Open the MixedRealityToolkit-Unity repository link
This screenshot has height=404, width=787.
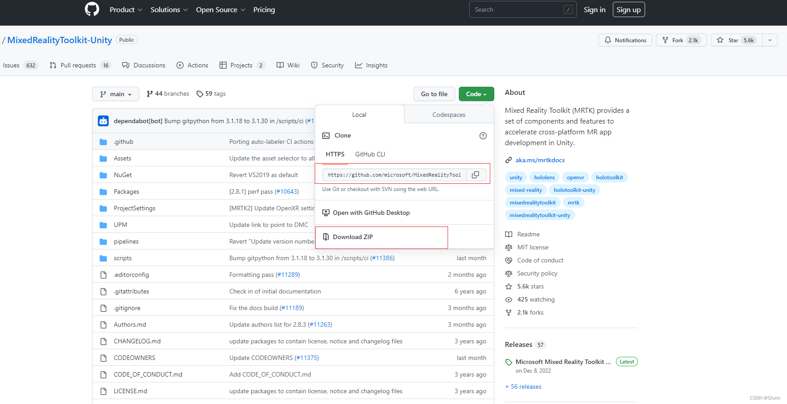(x=60, y=40)
